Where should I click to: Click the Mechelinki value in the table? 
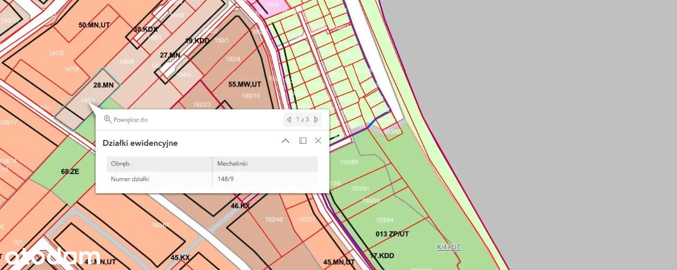click(x=232, y=164)
